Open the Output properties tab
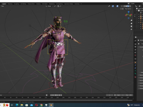This screenshot has height=107, width=143. (x=135, y=47)
